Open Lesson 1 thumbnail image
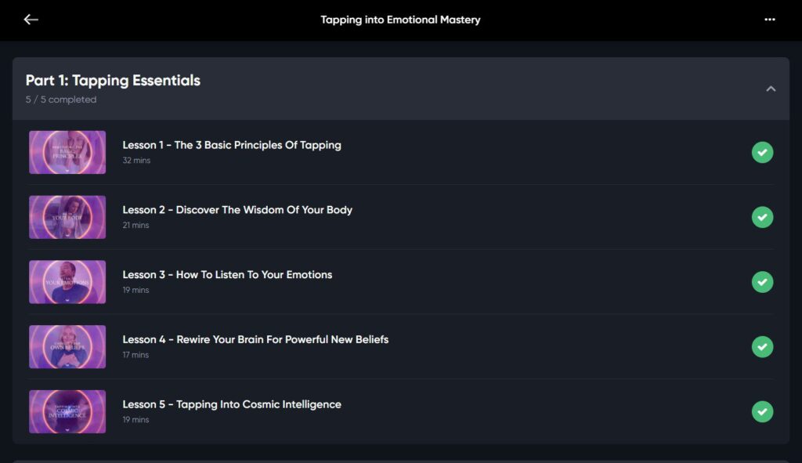 pyautogui.click(x=67, y=152)
